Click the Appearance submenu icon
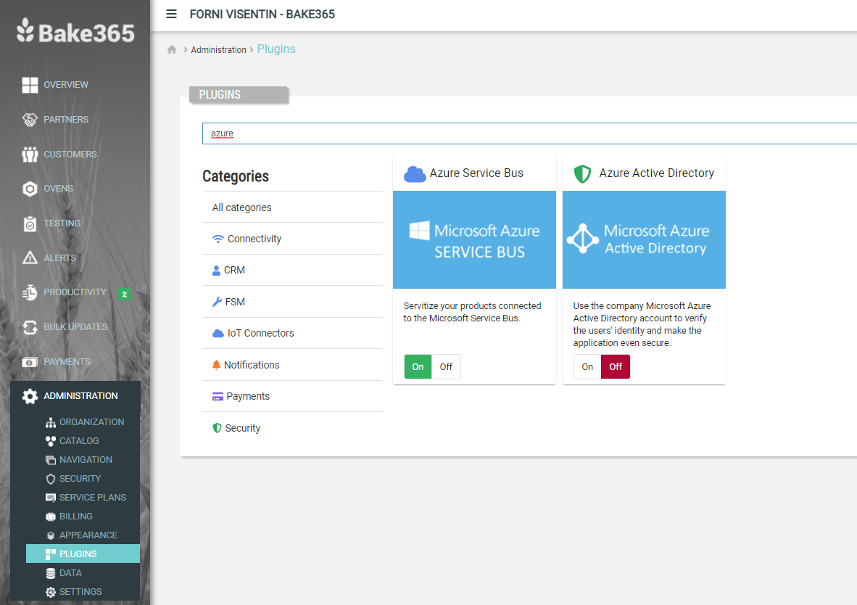The image size is (857, 605). pyautogui.click(x=51, y=535)
